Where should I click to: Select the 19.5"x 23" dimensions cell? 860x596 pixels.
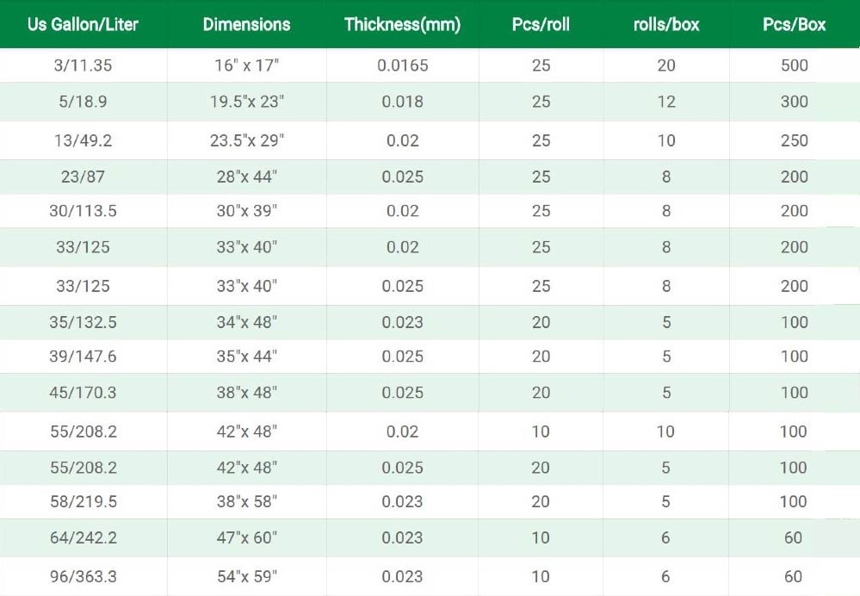[x=247, y=102]
